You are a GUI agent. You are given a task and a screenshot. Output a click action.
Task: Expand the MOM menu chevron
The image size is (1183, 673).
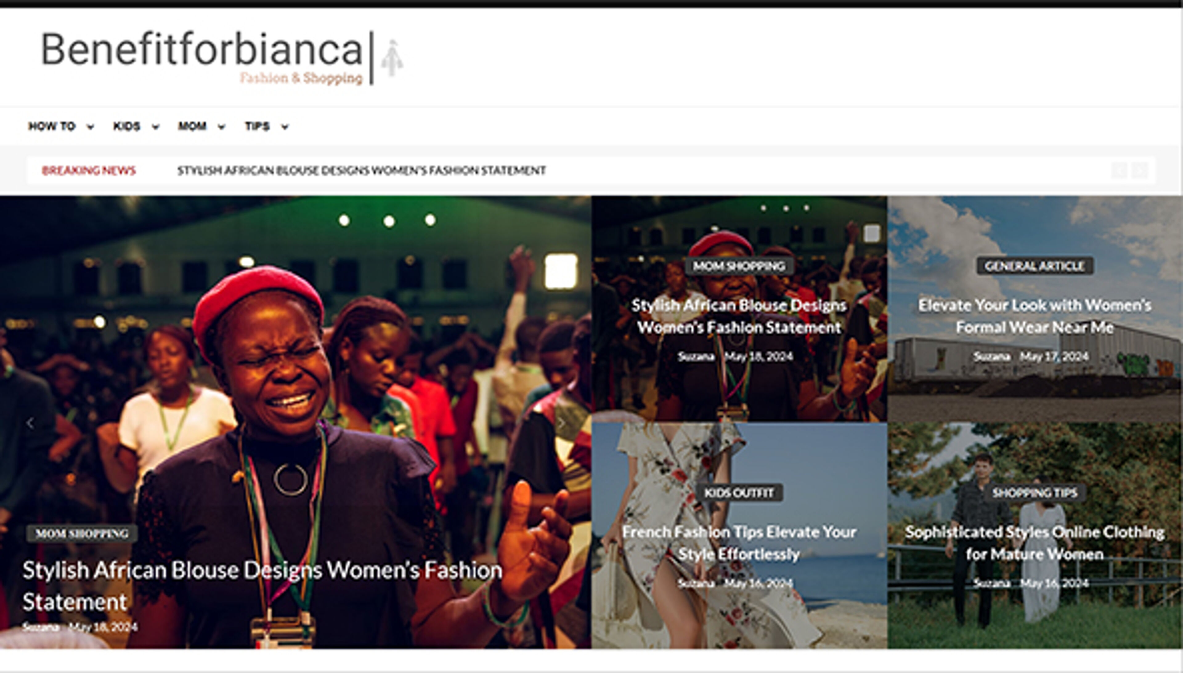(222, 127)
